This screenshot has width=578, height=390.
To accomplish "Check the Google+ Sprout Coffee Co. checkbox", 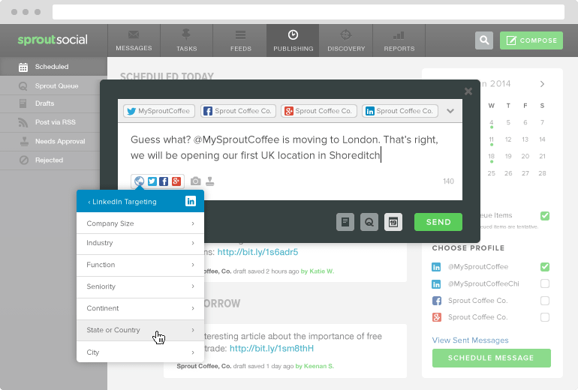I will [x=545, y=317].
